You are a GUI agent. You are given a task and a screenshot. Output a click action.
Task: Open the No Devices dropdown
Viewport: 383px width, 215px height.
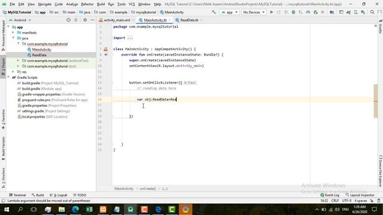[x=254, y=12]
